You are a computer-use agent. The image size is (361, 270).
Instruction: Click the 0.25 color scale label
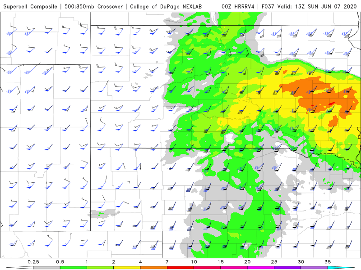click(33, 262)
